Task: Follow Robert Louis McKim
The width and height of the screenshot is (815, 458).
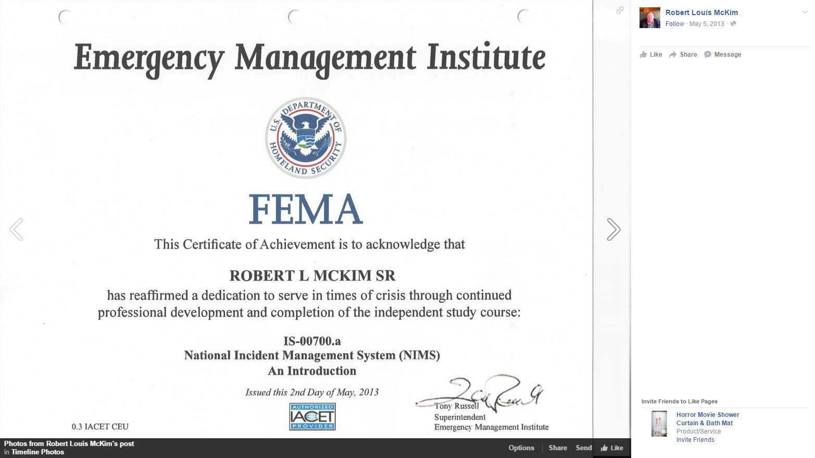Action: click(674, 24)
